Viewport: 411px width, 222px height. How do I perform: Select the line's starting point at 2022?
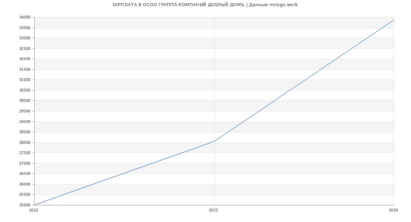tap(35, 205)
